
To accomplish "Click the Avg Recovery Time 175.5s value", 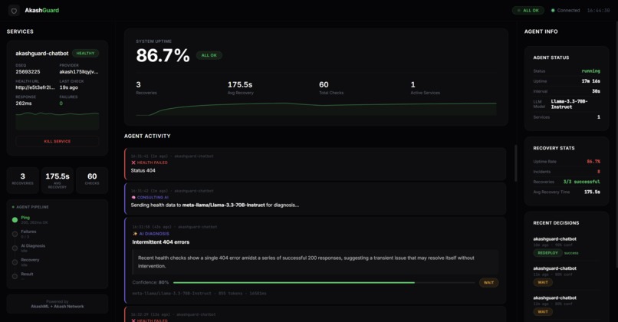I will click(x=593, y=192).
